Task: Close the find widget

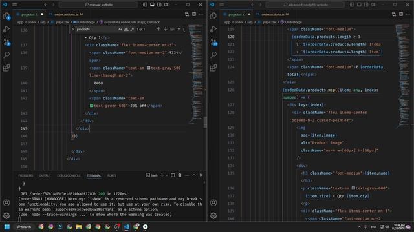Action: point(179,29)
